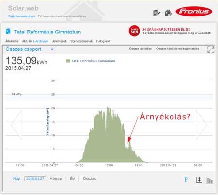The width and height of the screenshot is (218, 195).
Task: Click the axis scaling icon
Action: (x=199, y=180)
